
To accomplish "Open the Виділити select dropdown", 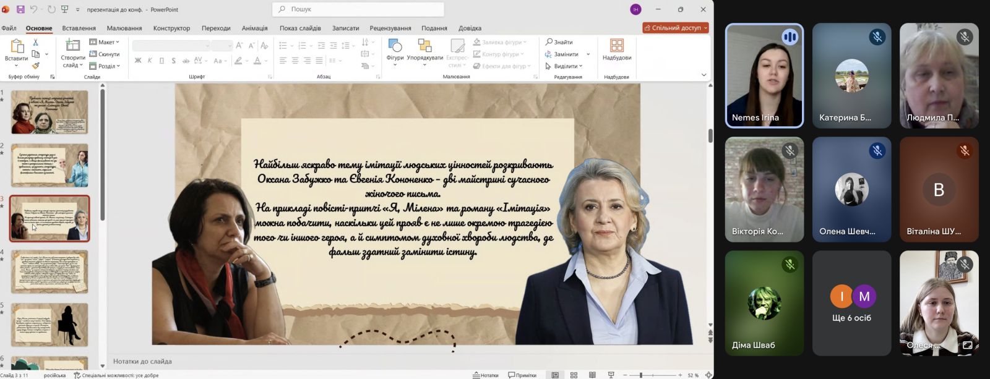I will pyautogui.click(x=564, y=66).
